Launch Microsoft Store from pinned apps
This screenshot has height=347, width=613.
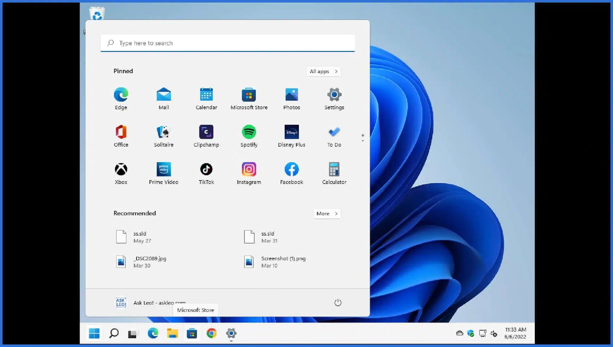tap(249, 98)
